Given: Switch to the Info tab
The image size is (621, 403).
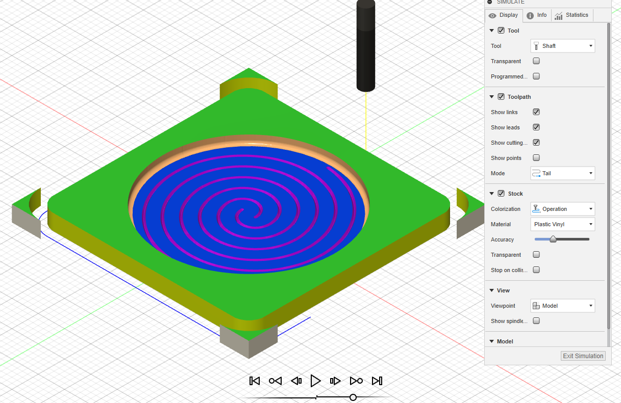Looking at the screenshot, I should click(x=537, y=15).
